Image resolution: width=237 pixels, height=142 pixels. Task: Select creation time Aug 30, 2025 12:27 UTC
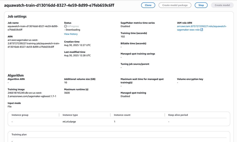77,45
